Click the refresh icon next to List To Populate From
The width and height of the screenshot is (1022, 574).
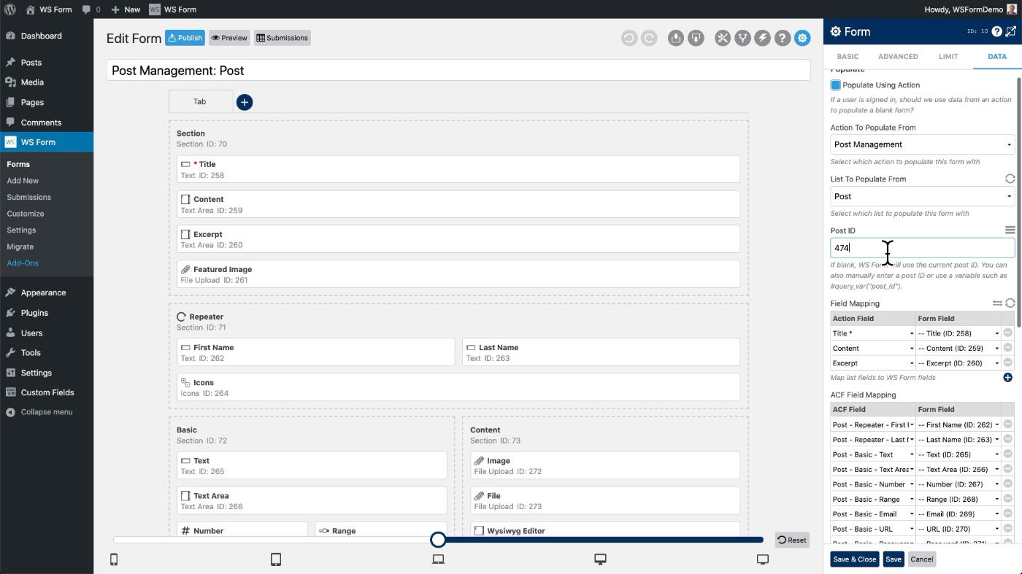tap(1010, 179)
